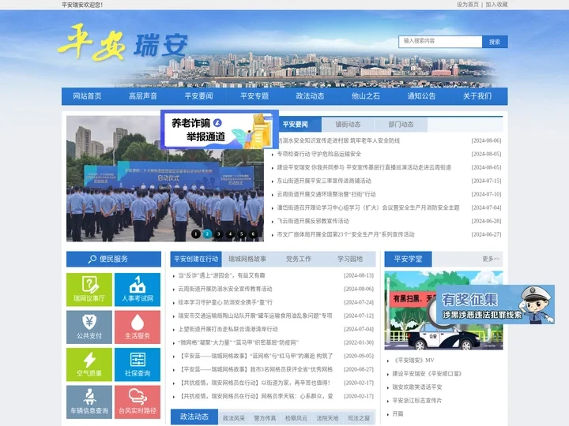The image size is (569, 426).
Task: Open the 车辆信息查询 service tile
Action: (89, 402)
